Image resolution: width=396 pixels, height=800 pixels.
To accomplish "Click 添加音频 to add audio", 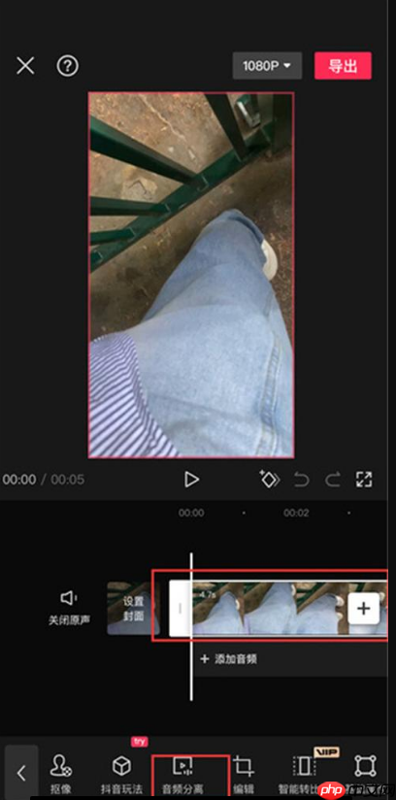I will (229, 659).
